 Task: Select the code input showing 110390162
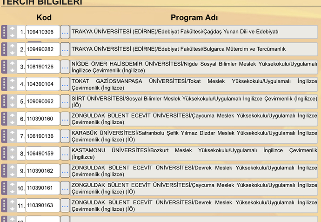(x=43, y=171)
